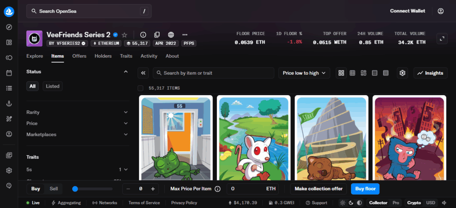Open the Collections panel icon in sidebar
This screenshot has height=208, width=456.
[x=9, y=42]
